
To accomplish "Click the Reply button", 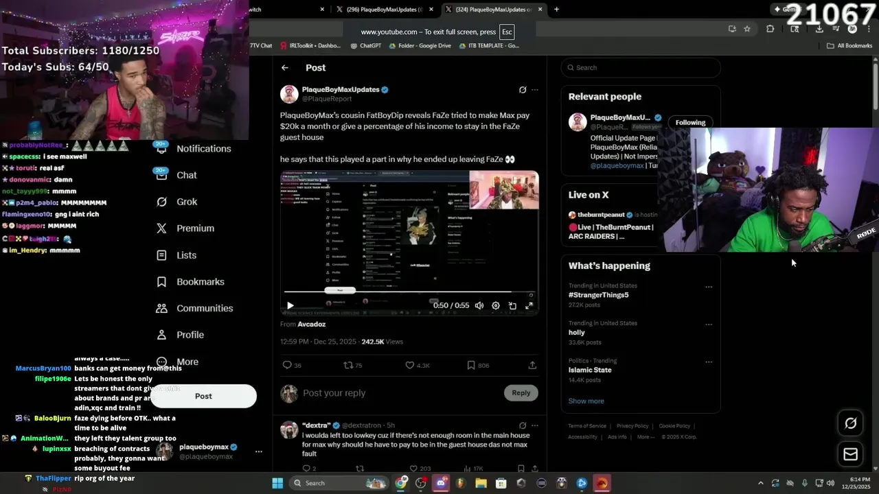I will pyautogui.click(x=521, y=393).
